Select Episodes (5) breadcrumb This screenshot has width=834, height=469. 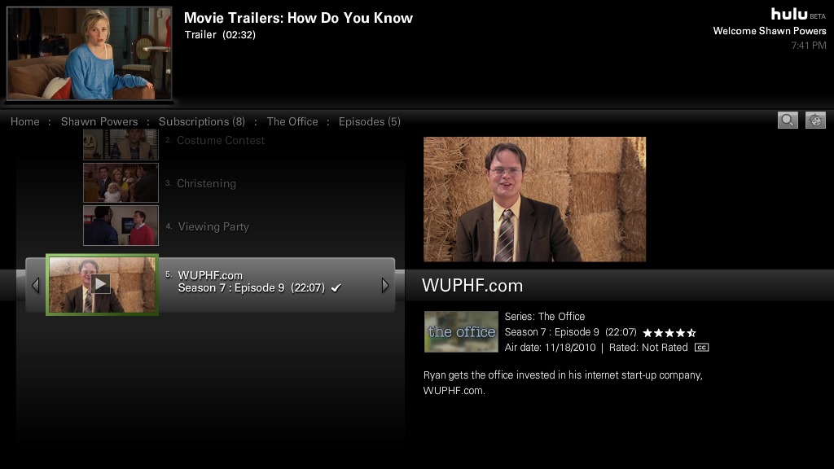(369, 122)
